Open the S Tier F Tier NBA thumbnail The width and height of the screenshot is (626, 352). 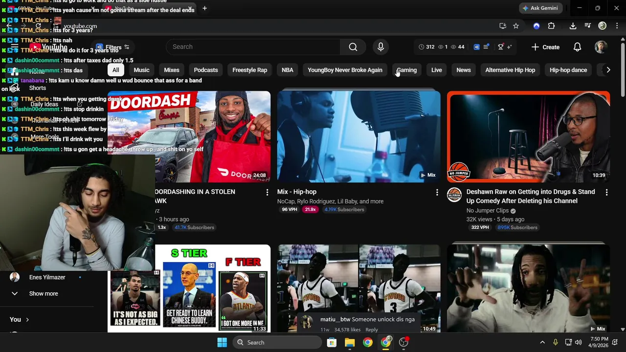189,288
